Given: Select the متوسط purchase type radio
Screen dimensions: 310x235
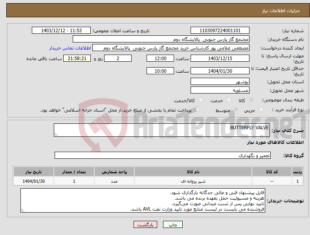Looking at the screenshot, I should pos(236,109).
